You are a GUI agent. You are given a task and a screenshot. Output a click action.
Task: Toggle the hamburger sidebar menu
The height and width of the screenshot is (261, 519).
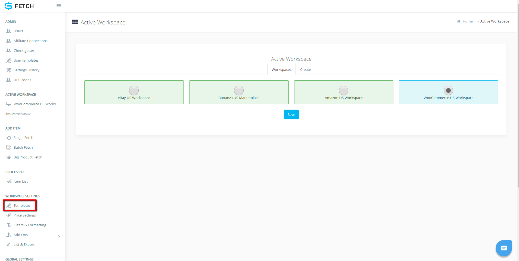[58, 6]
